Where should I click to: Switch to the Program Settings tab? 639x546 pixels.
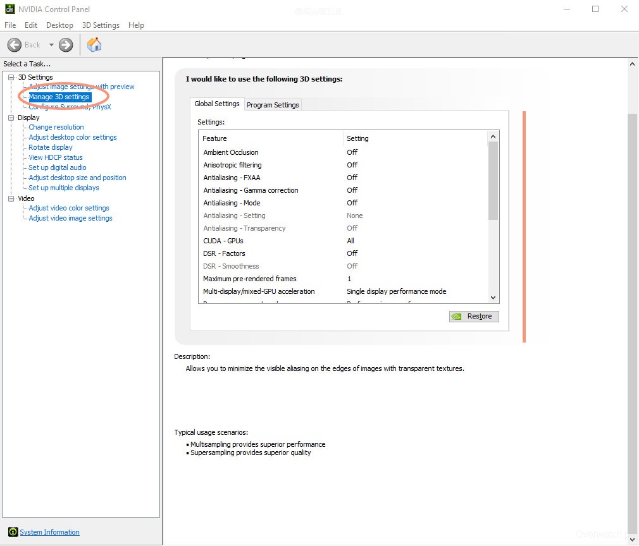click(273, 105)
